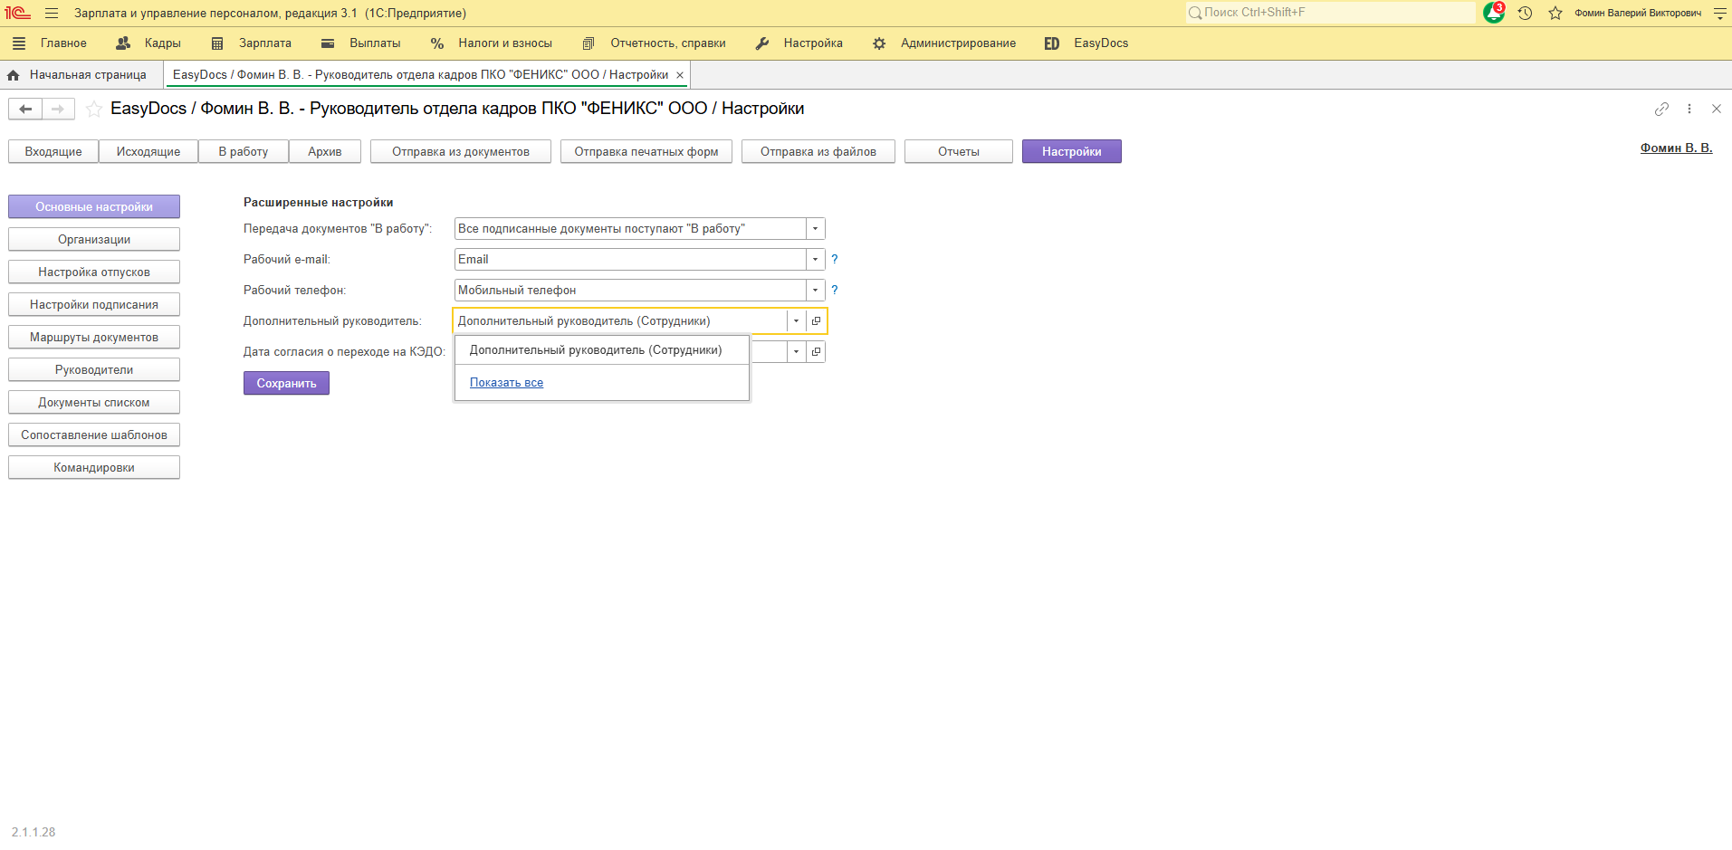Open Настройка отпусков in the sidebar
This screenshot has width=1732, height=850.
click(94, 272)
